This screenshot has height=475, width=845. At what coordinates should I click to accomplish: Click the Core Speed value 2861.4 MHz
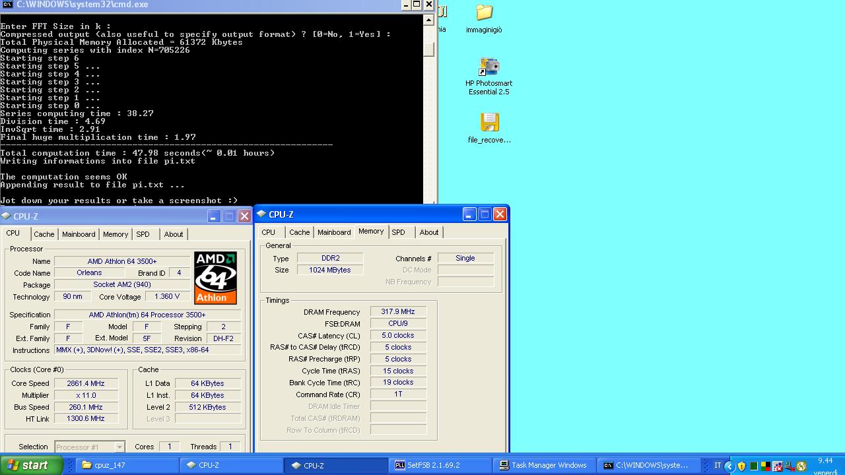(86, 383)
